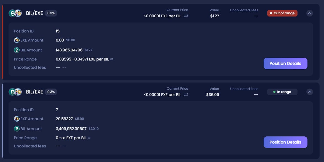Click the Out of range status badge
Image resolution: width=324 pixels, height=162 pixels.
pos(282,13)
